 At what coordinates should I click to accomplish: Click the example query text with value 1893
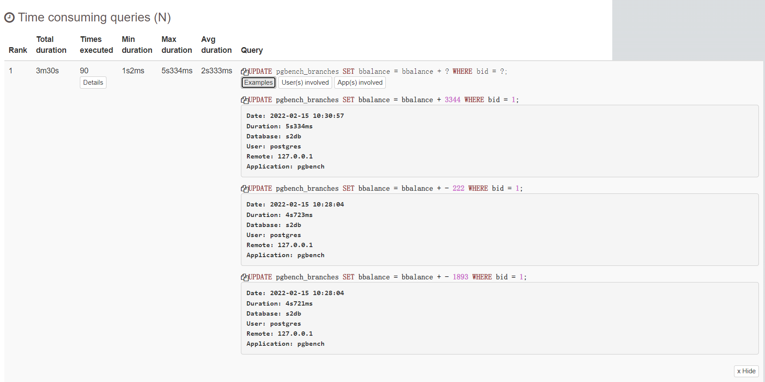click(x=388, y=277)
